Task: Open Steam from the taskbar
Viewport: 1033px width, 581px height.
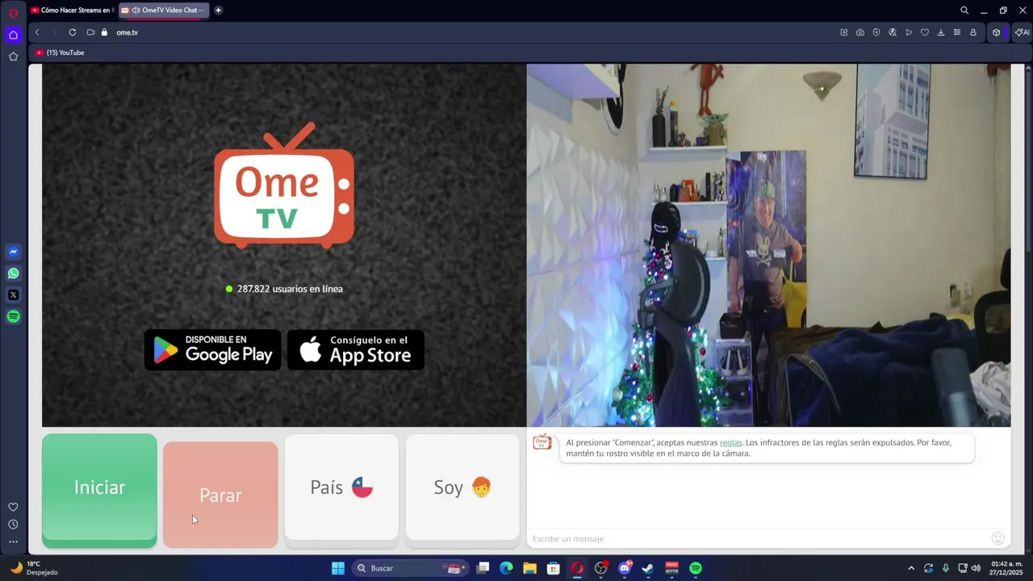Action: 648,568
